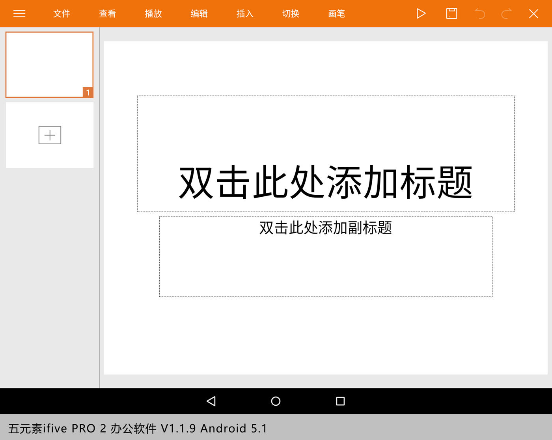
Task: Start slideshow with the play icon
Action: 421,14
